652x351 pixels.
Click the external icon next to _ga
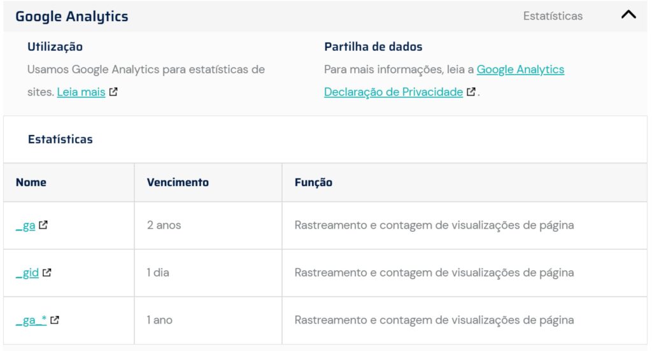[x=43, y=225]
